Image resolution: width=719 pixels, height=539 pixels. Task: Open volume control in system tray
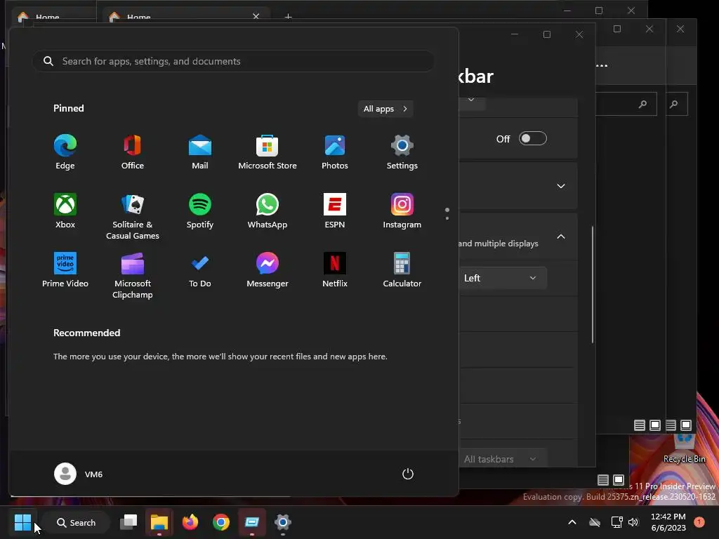click(x=633, y=522)
